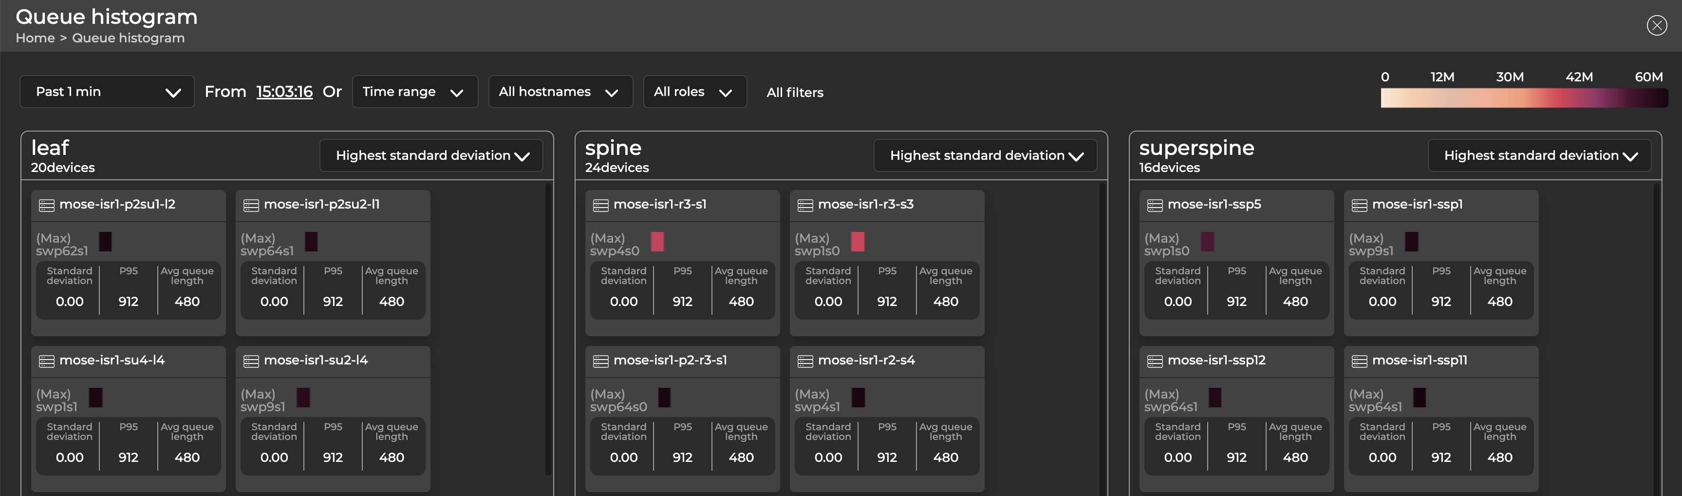The width and height of the screenshot is (1682, 496).
Task: Select the device icon for mose-isr1-su2-l4
Action: coord(251,360)
